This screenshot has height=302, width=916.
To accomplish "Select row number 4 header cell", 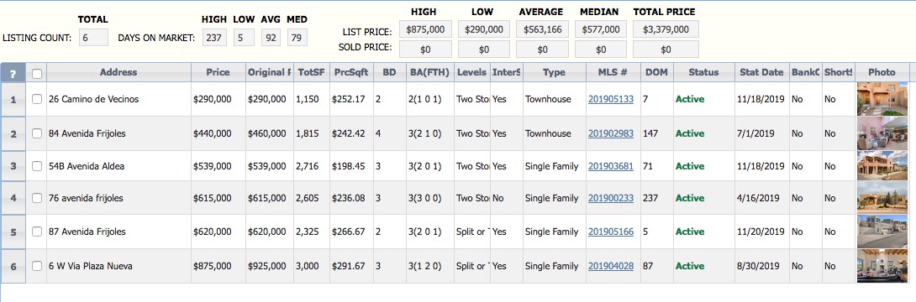I will [x=13, y=198].
